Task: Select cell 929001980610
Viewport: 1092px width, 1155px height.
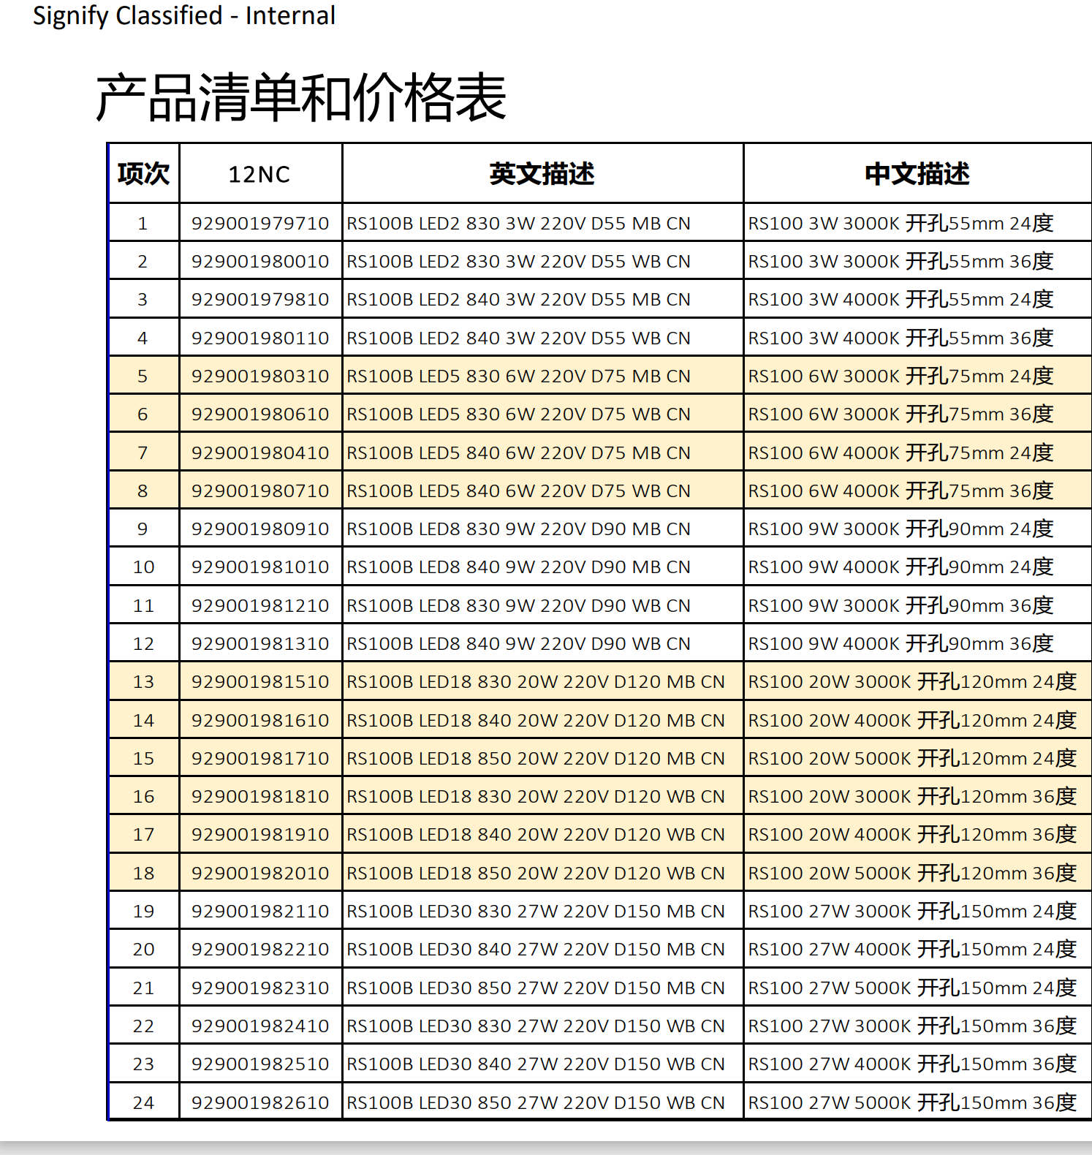Action: (260, 414)
